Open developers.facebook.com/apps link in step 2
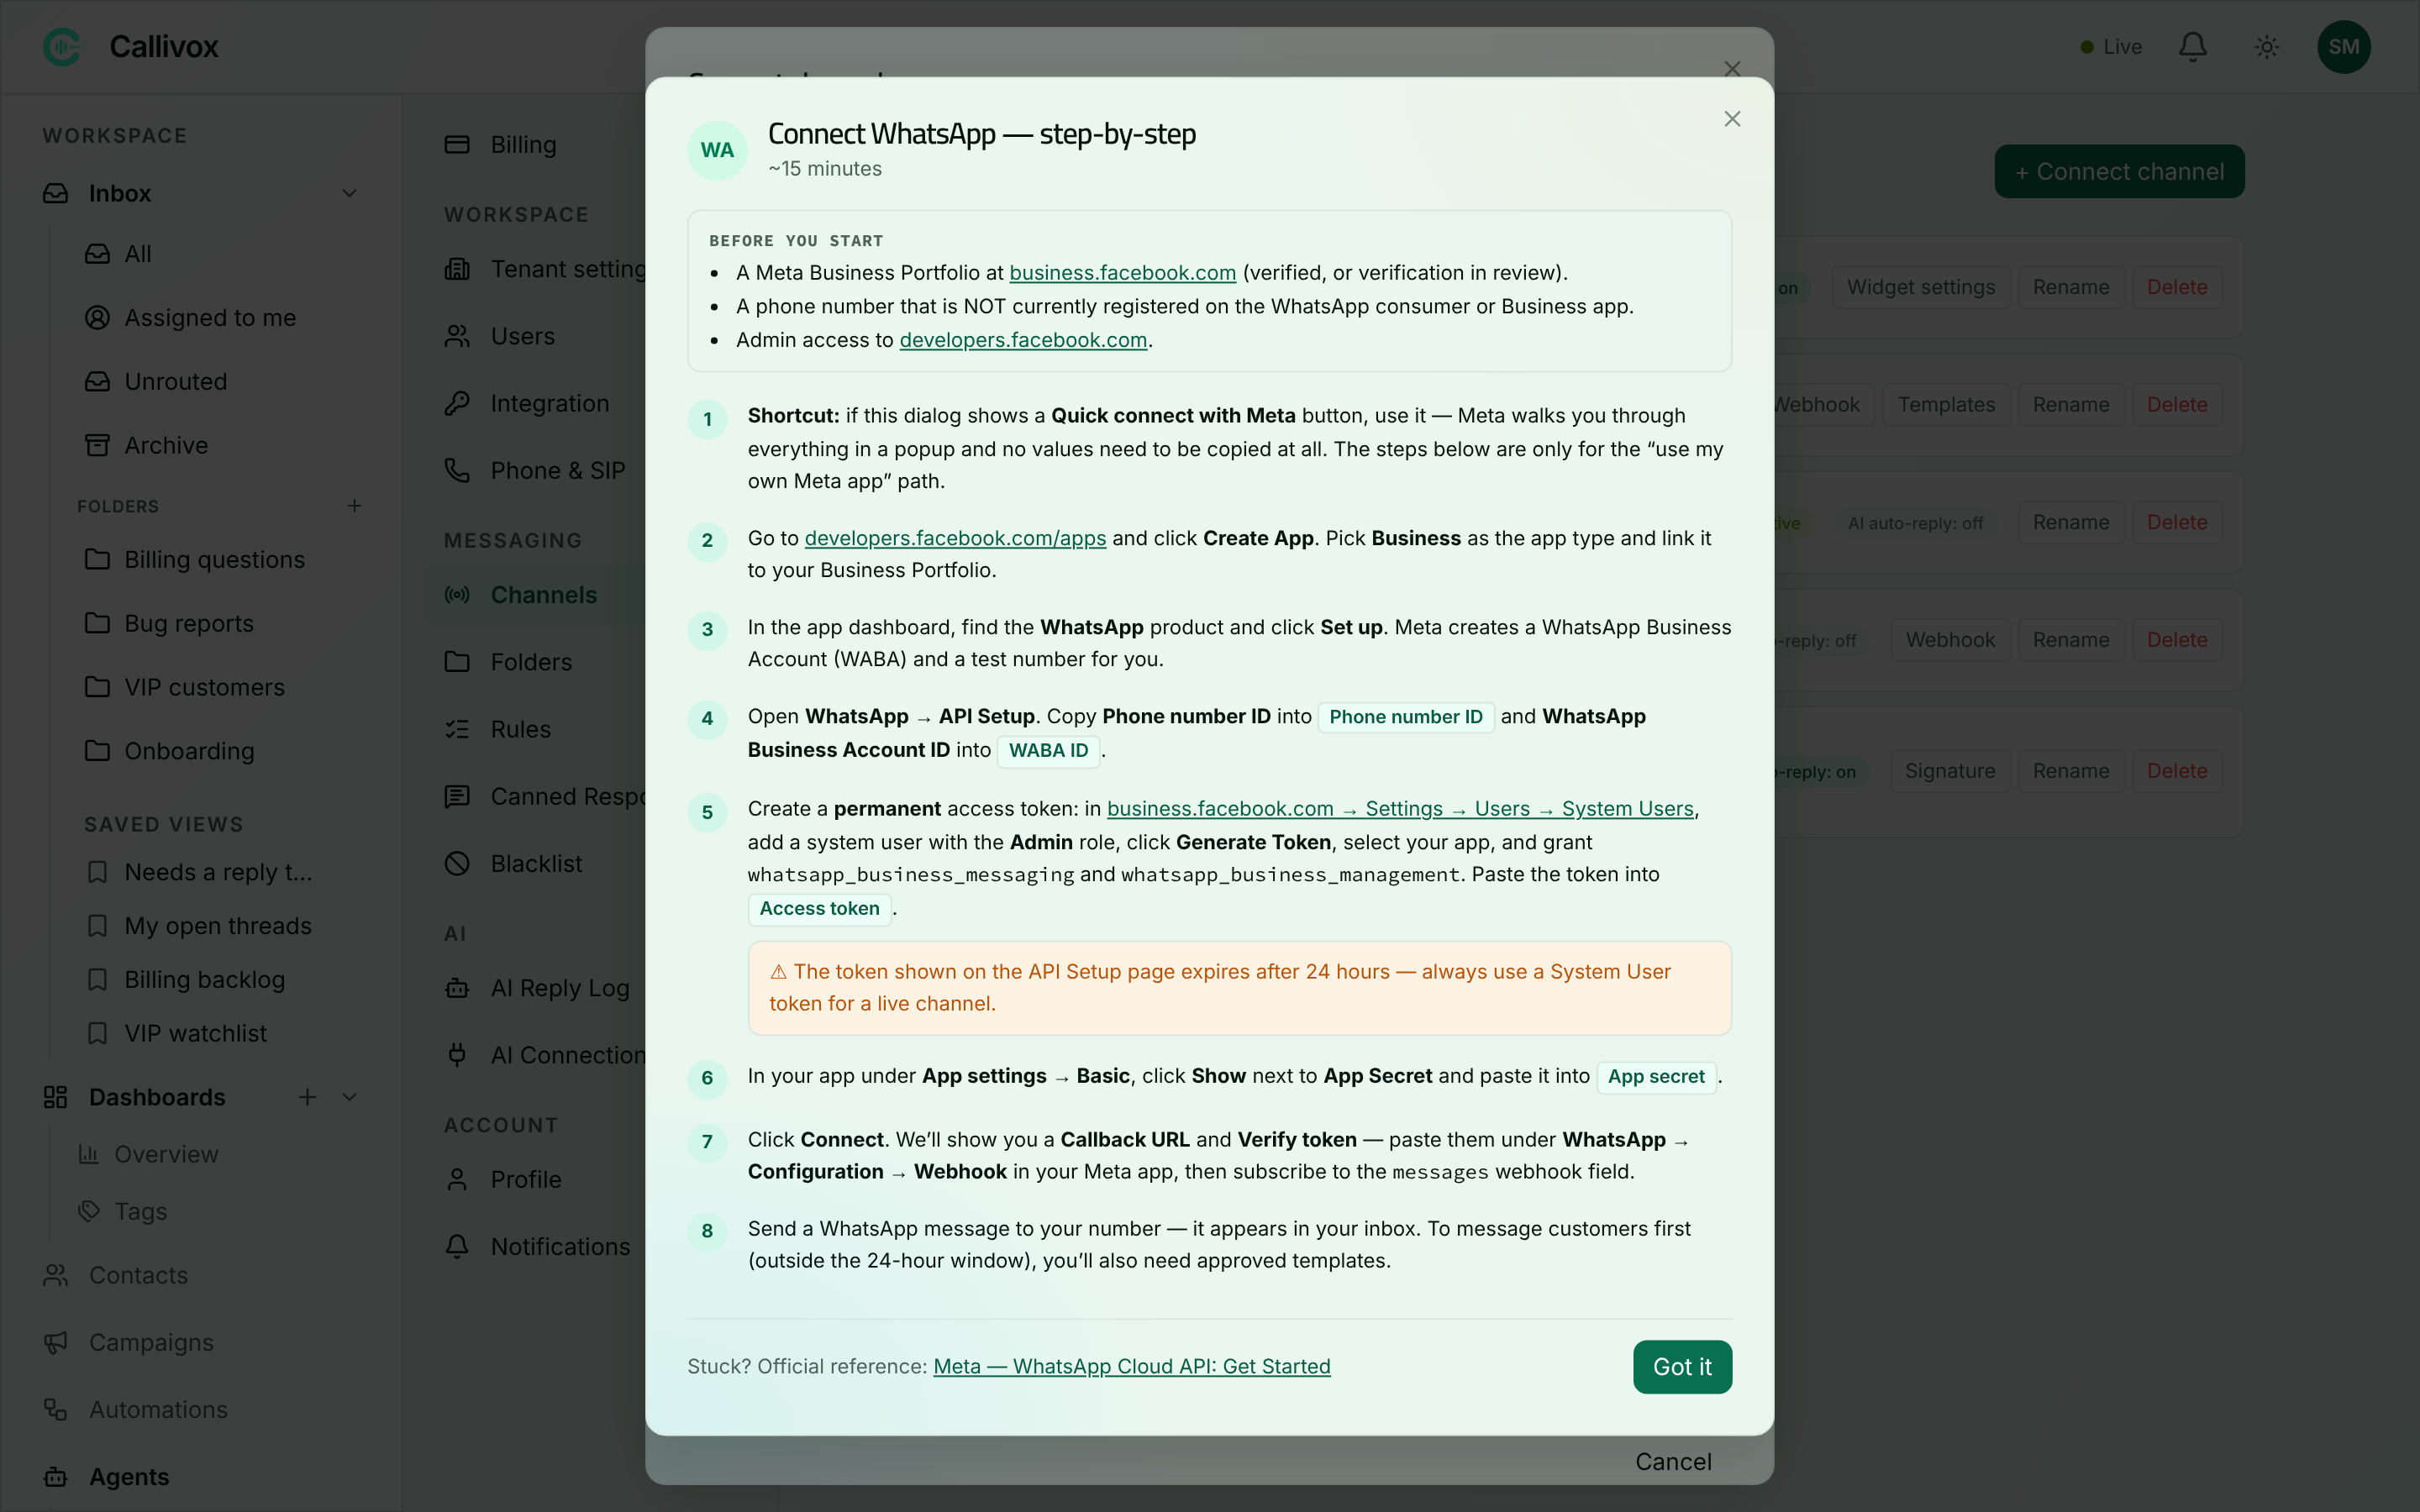The width and height of the screenshot is (2420, 1512). point(955,538)
